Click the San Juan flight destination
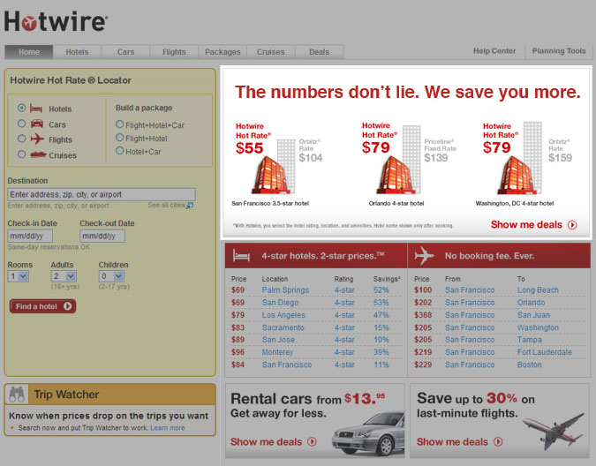The image size is (596, 466). [x=533, y=315]
